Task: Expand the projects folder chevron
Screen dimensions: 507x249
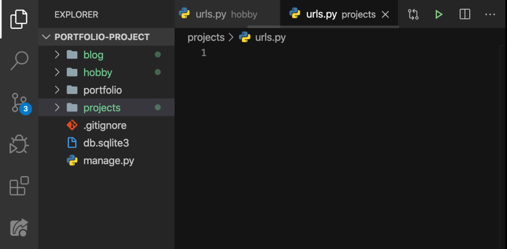Action: [57, 107]
